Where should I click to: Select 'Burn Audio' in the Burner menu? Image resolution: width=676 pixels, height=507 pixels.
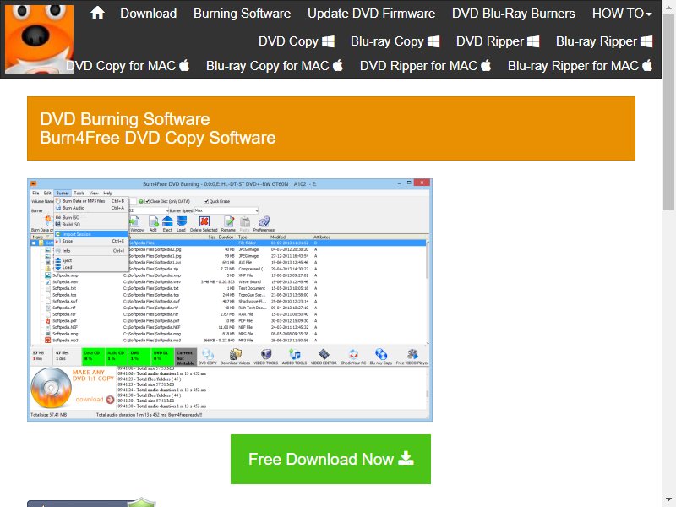(x=91, y=208)
